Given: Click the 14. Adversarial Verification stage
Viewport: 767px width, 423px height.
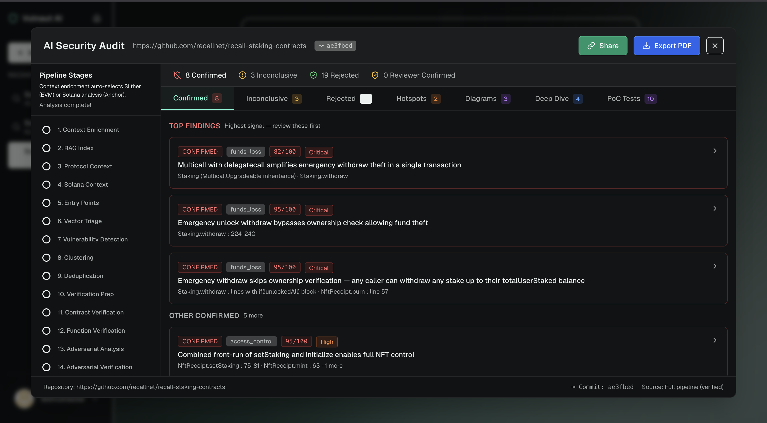Looking at the screenshot, I should pyautogui.click(x=95, y=367).
